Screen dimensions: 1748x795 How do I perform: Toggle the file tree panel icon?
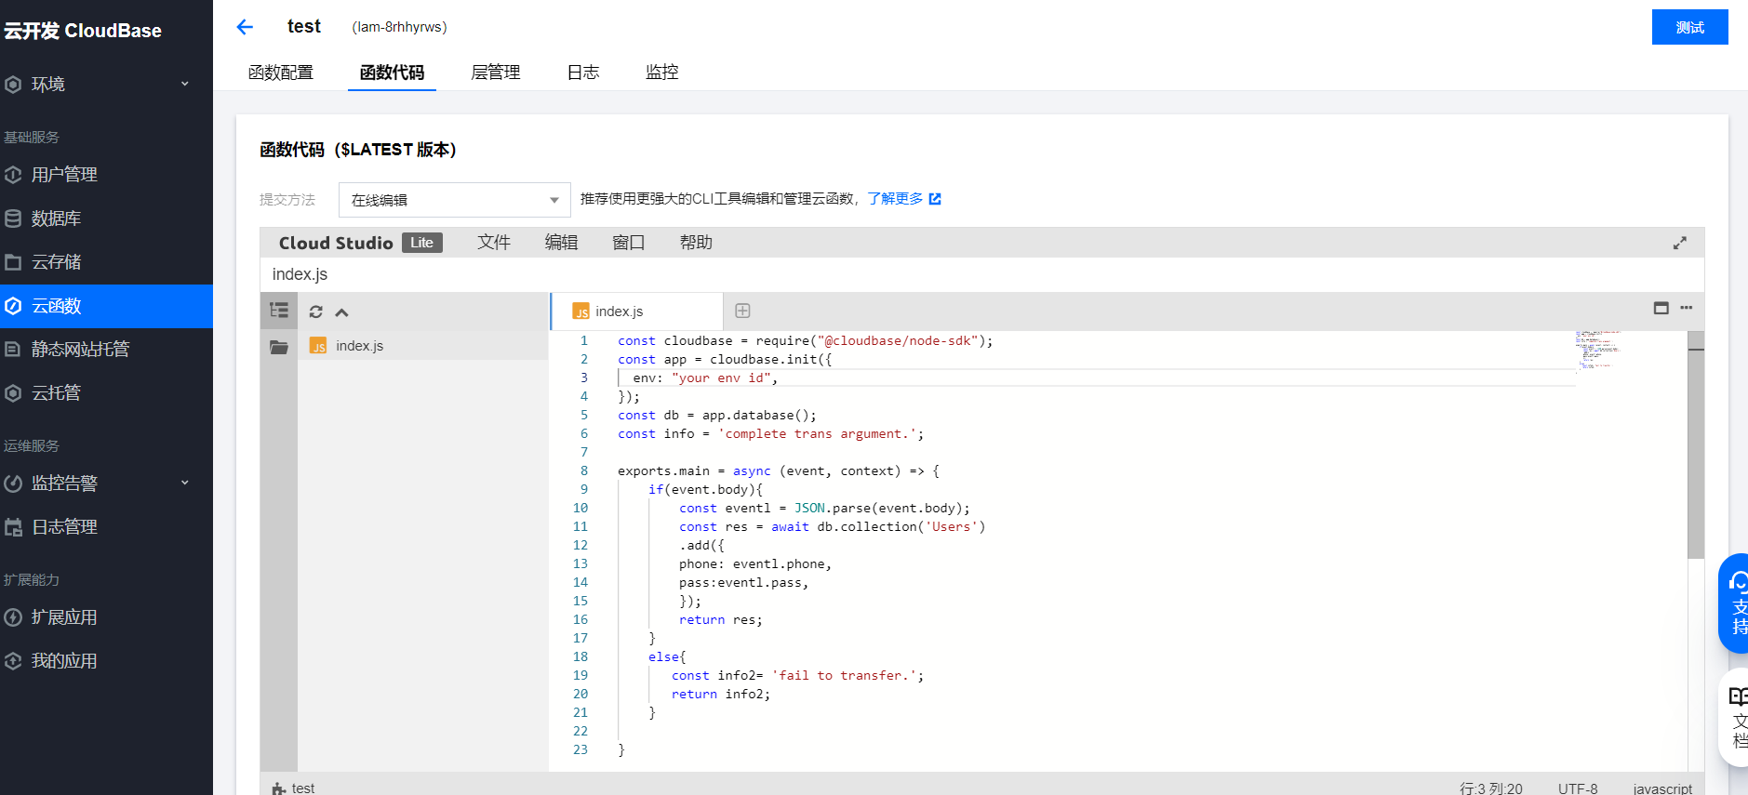(x=279, y=311)
